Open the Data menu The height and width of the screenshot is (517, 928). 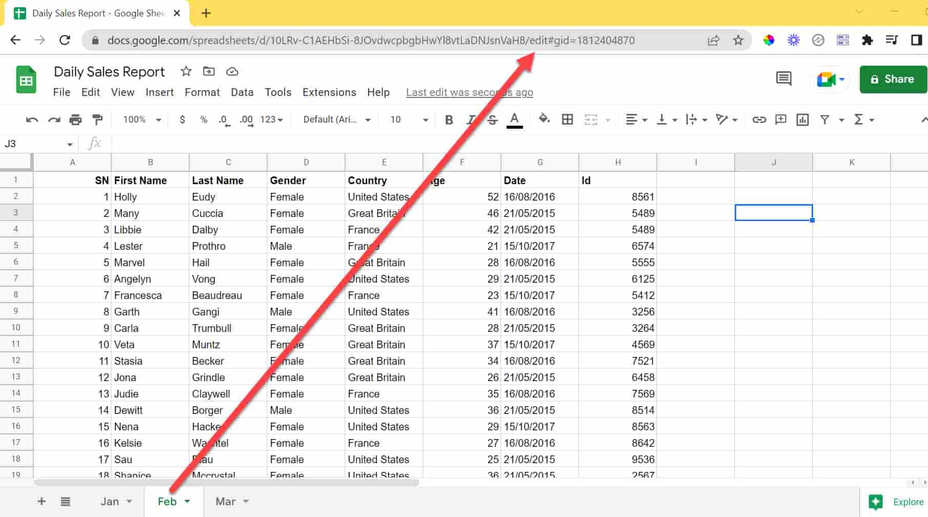coord(242,92)
